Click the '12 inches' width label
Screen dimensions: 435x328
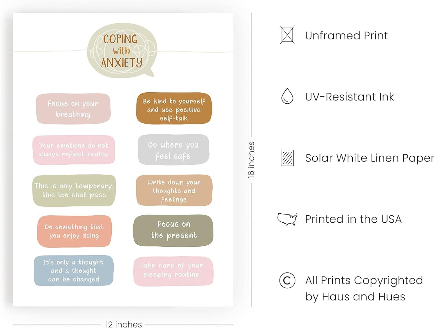tap(124, 324)
